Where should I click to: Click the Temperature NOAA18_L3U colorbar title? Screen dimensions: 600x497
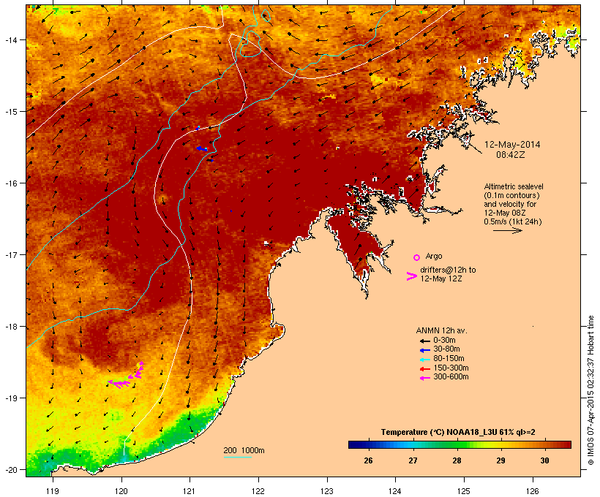pyautogui.click(x=458, y=432)
